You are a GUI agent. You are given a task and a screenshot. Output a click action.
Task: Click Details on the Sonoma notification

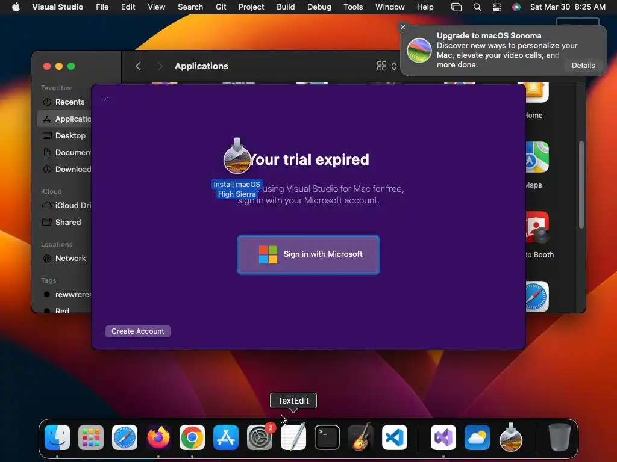coord(583,65)
